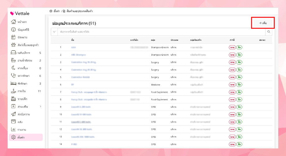The width and height of the screenshot is (286, 156).
Task: Open the item name in row 14
Action: click(x=74, y=144)
